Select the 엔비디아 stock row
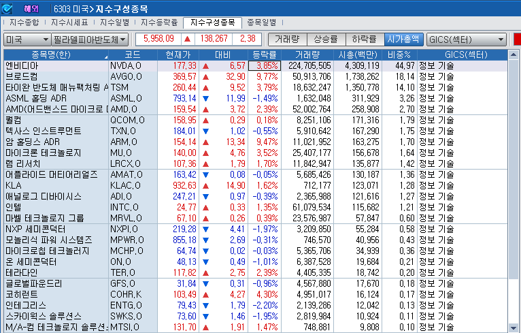 (x=256, y=66)
